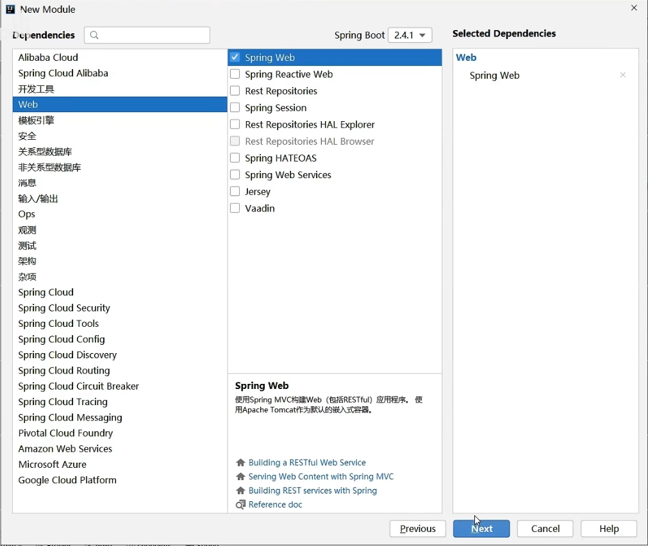Open the 消息 category
This screenshot has width=648, height=546.
point(120,183)
